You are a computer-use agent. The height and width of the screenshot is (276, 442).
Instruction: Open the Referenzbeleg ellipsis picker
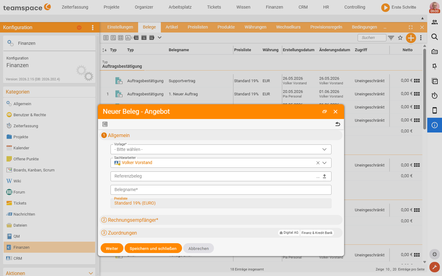click(x=318, y=177)
